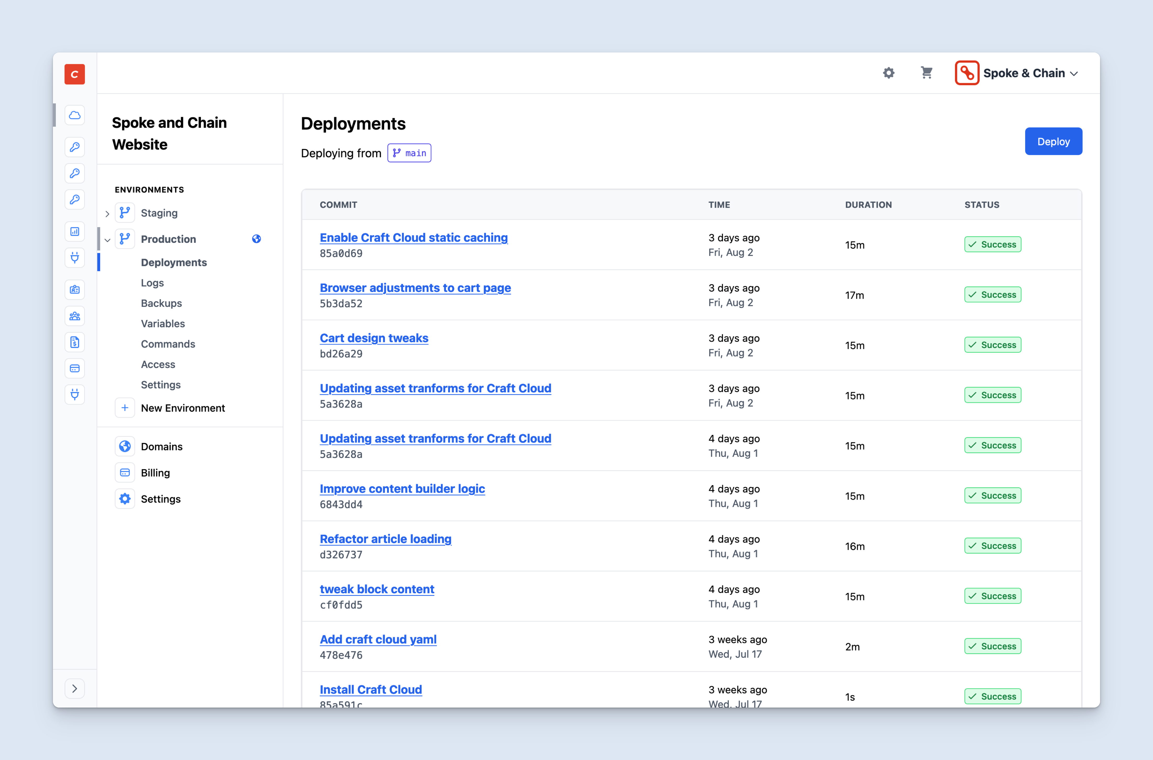Click the Domains globe icon

[x=125, y=446]
